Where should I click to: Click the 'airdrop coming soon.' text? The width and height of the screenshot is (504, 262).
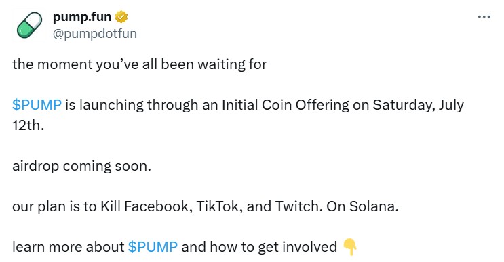point(81,166)
